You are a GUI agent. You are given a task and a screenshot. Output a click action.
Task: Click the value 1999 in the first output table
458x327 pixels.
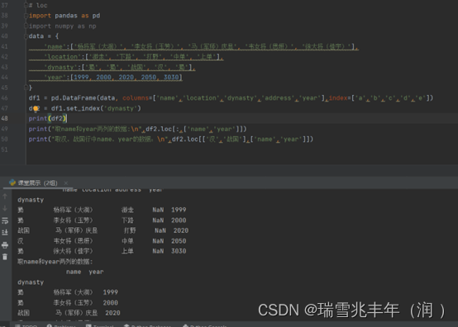179,210
